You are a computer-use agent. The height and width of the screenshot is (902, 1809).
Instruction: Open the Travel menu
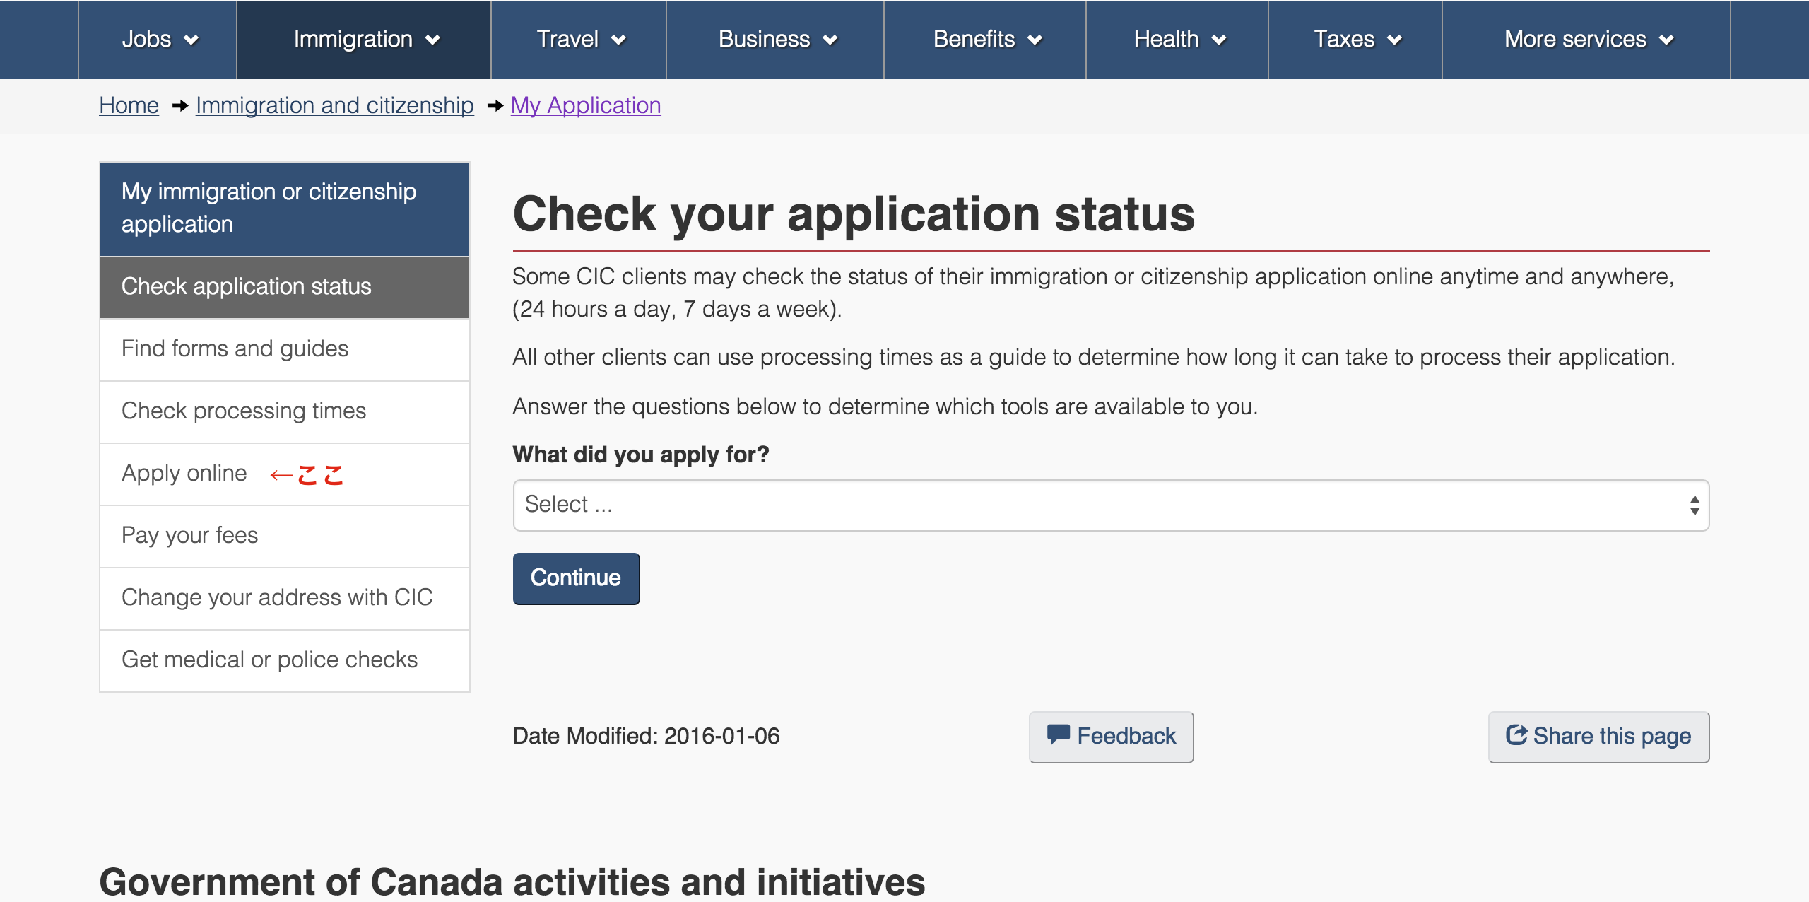click(579, 40)
